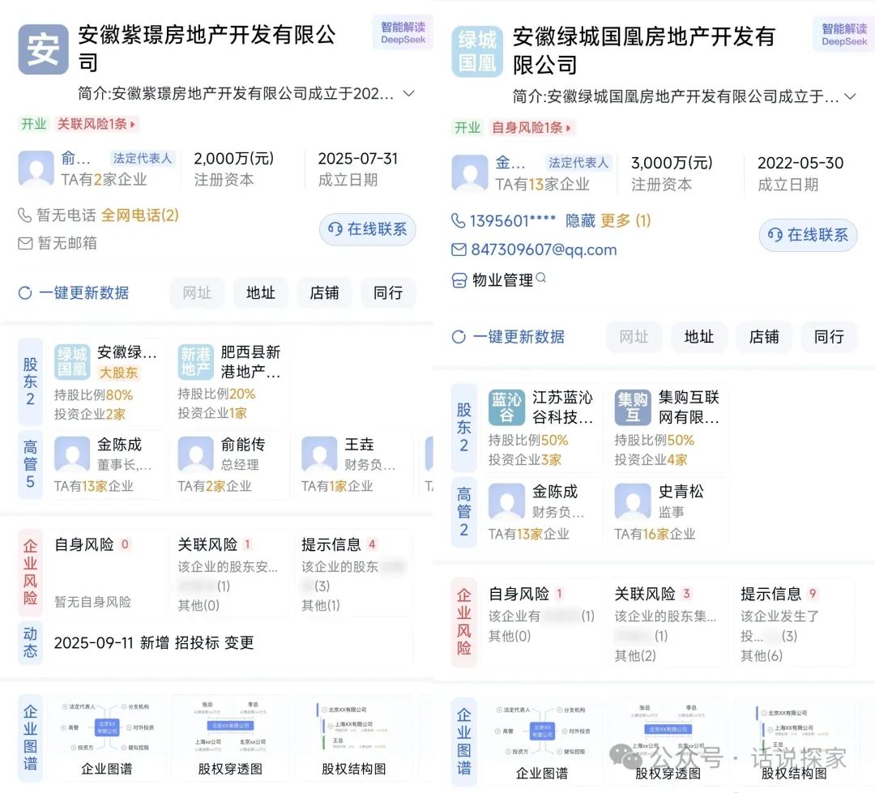Screen dimensions: 875x793
Task: Open legal representative 金… avatar
Action: tap(469, 173)
